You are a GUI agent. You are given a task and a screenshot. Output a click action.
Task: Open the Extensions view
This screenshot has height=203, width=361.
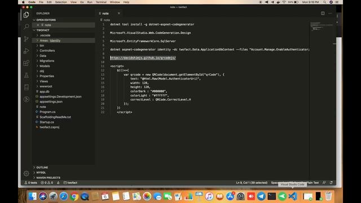click(27, 63)
